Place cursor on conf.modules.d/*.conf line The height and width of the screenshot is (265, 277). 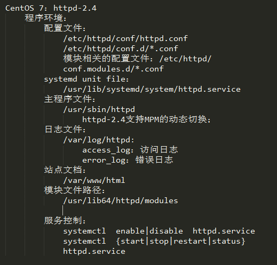[113, 69]
